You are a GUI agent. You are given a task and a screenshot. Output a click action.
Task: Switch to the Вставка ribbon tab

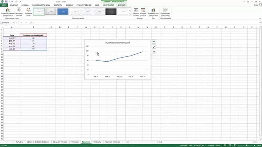[25, 5]
